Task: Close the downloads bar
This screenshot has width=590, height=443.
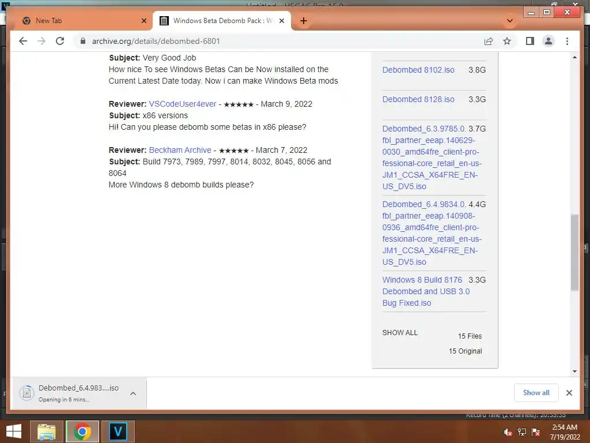Action: coord(569,393)
